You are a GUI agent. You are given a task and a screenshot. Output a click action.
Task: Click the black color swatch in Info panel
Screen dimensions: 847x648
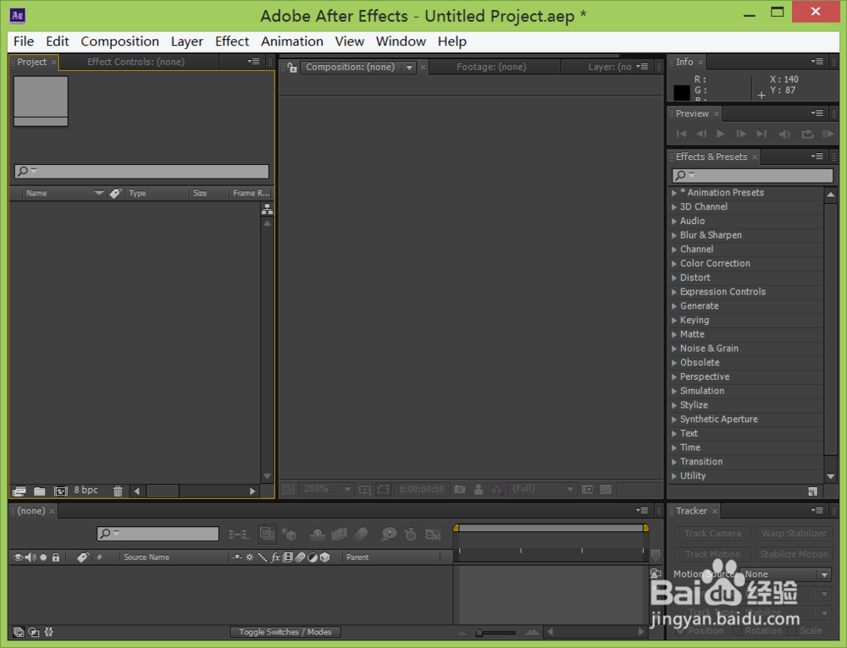682,92
